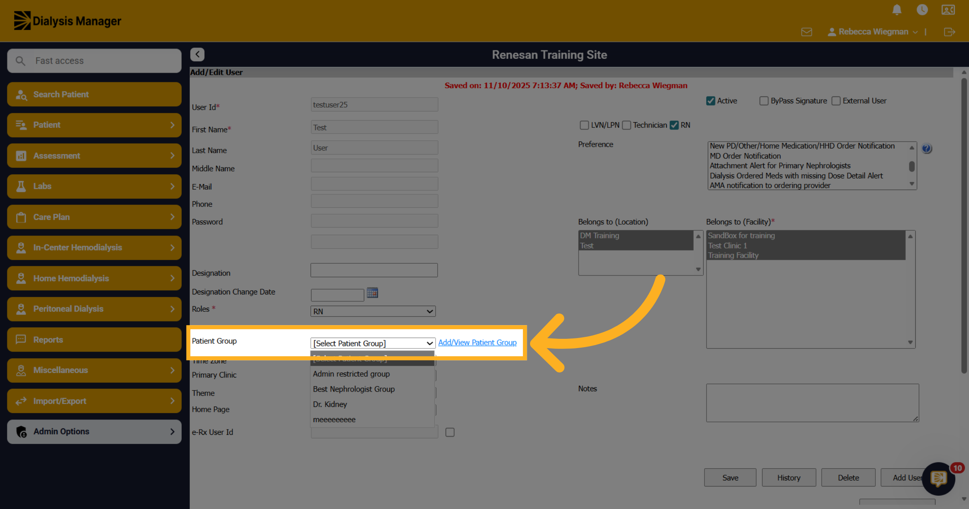Image resolution: width=969 pixels, height=509 pixels.
Task: Uncheck the RN checkbox
Action: click(x=674, y=125)
